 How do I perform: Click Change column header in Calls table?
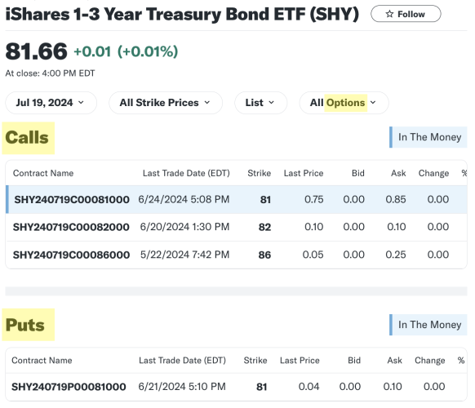[x=434, y=173]
